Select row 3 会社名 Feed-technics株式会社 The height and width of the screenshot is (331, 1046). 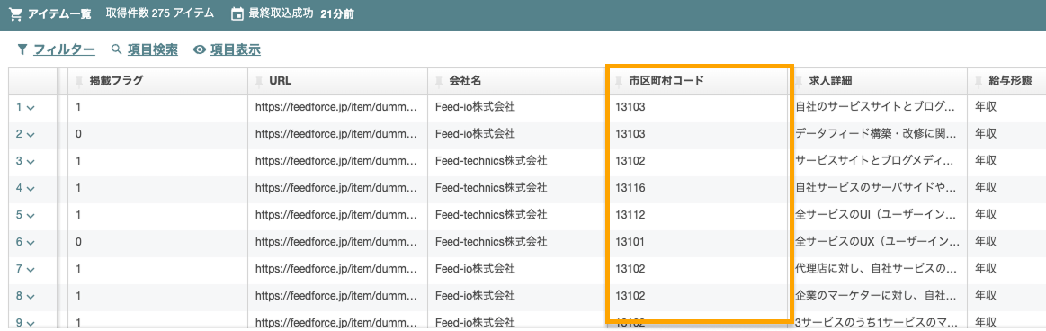(518, 161)
